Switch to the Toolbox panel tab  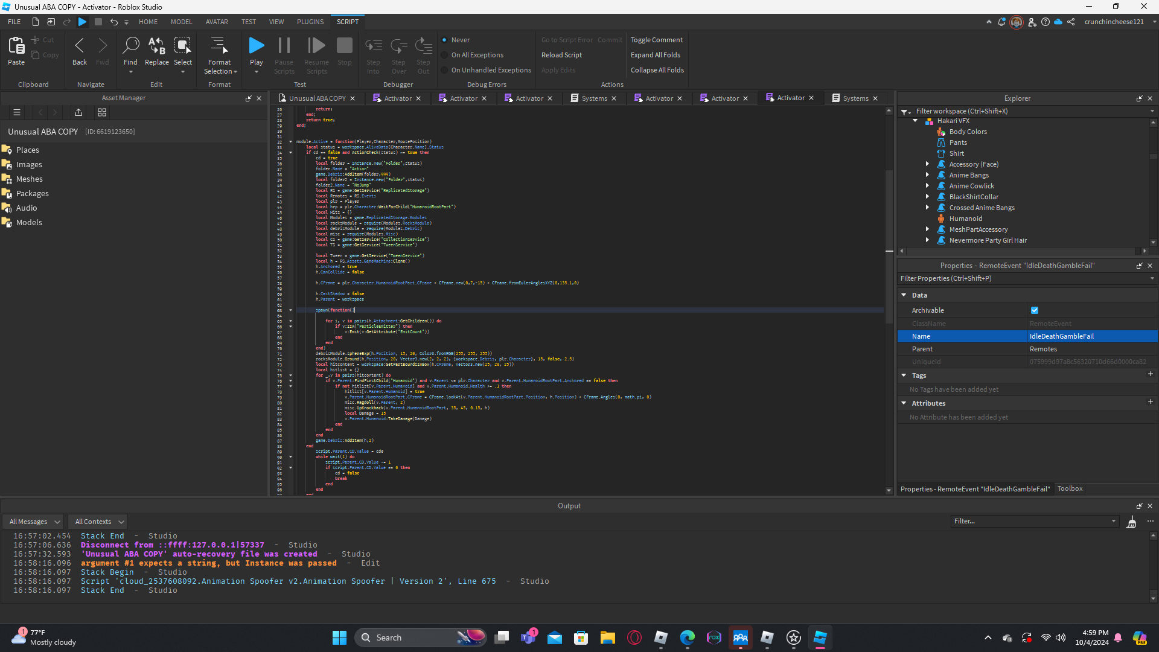pyautogui.click(x=1070, y=489)
